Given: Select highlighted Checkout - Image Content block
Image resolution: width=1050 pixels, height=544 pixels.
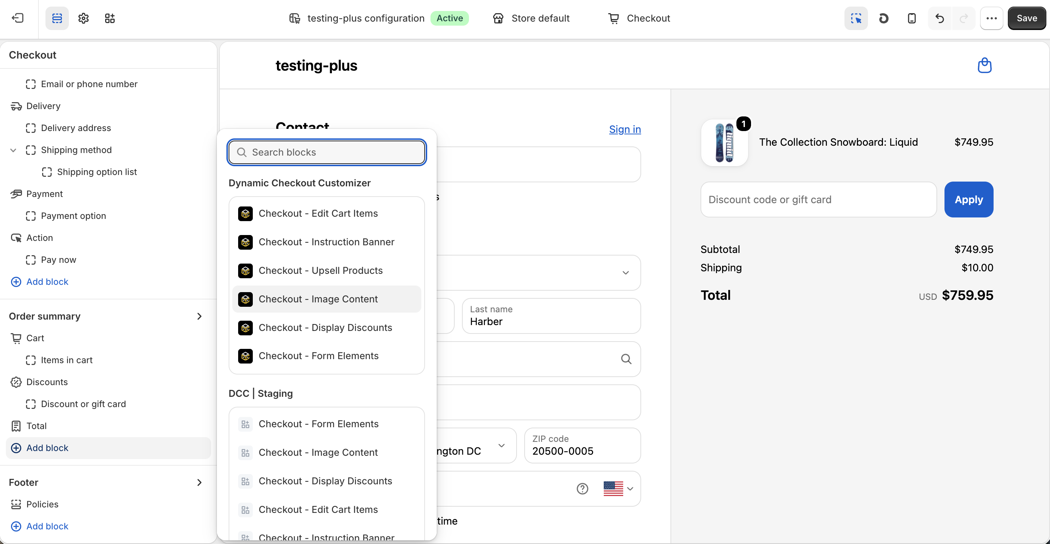Looking at the screenshot, I should pos(326,299).
